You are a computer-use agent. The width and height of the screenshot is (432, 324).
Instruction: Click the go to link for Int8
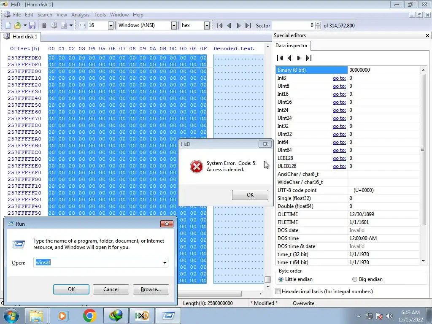pos(339,78)
